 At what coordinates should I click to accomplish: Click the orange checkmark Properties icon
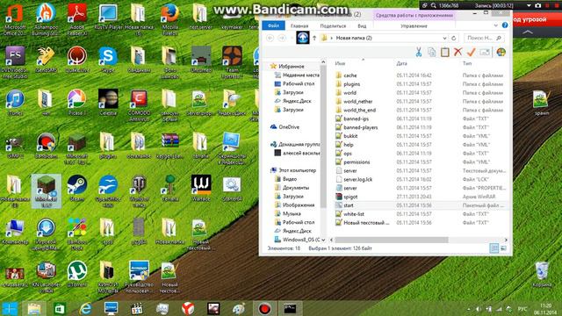click(471, 53)
